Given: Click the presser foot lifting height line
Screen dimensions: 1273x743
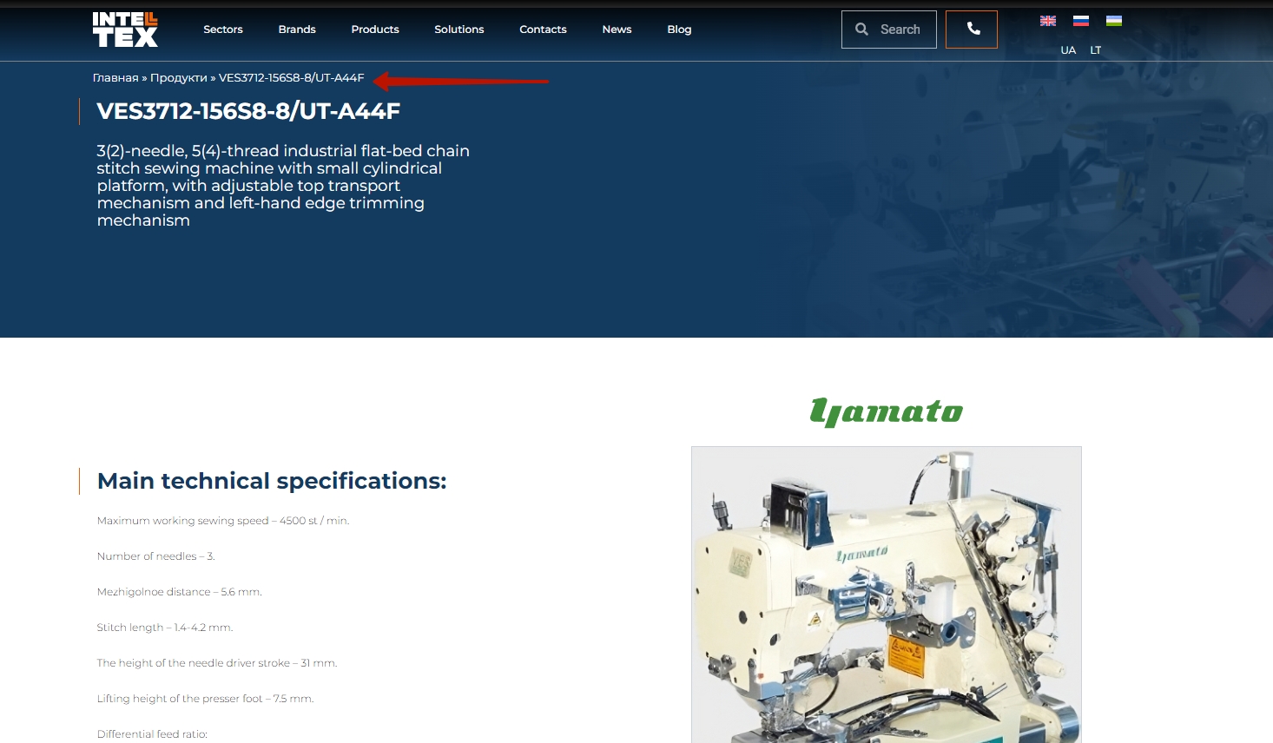Looking at the screenshot, I should (206, 699).
